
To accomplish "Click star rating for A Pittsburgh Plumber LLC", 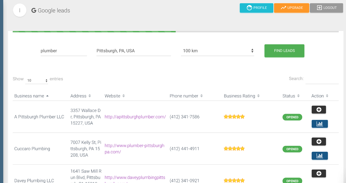I will (x=234, y=117).
